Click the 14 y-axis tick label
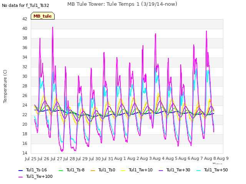 tap(25, 153)
